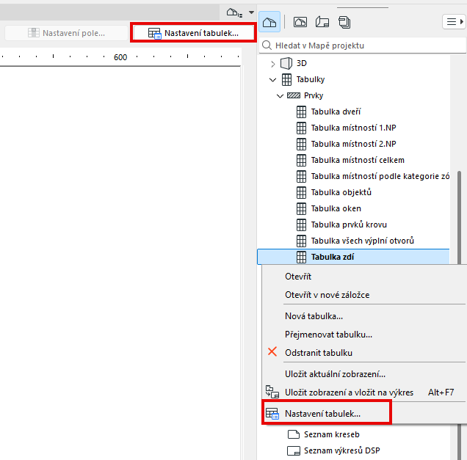The image size is (467, 460).
Task: Select the Tabulky folder item
Action: [311, 79]
